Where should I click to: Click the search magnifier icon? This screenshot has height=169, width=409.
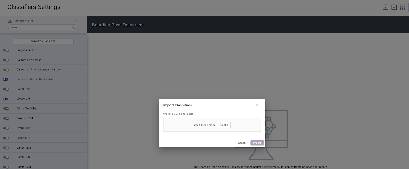point(73,27)
